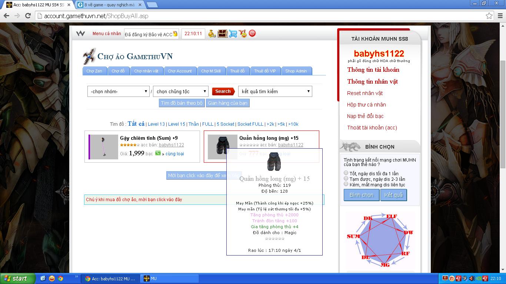Viewport: 506px width, 284px height.
Task: Select radio Tốt, ngày dis tối đa 1 lần
Action: 346,173
